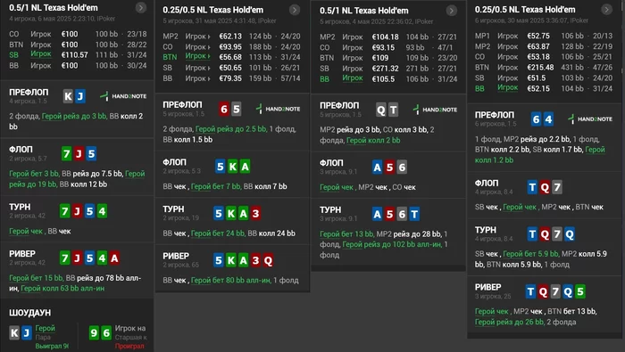Click the HAND2NOTE logo beside the red 6 and 5
Screen dimensions: 625x352
(278, 109)
